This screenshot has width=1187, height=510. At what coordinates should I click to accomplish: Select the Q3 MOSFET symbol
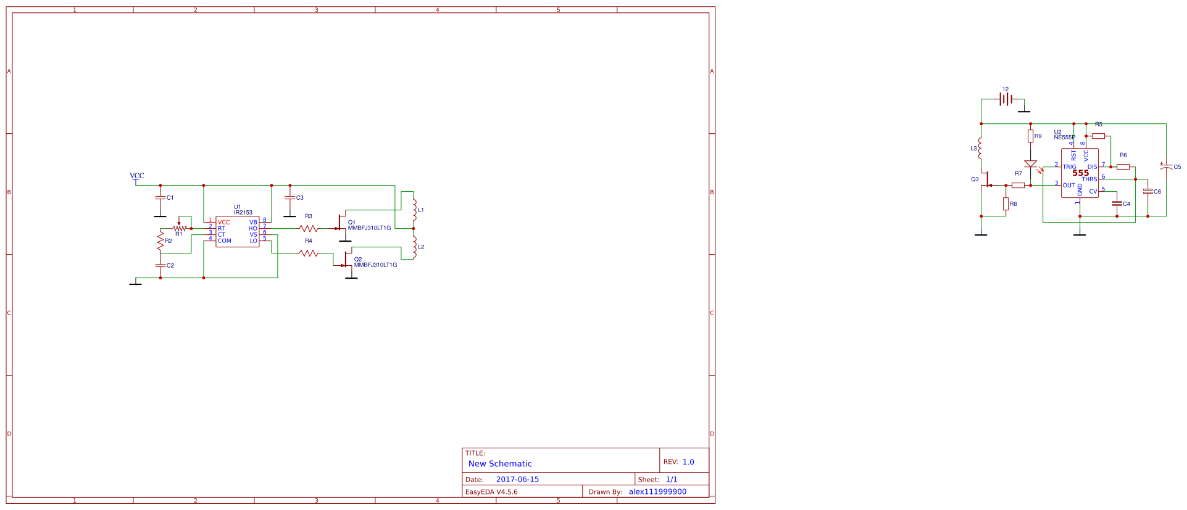pyautogui.click(x=987, y=179)
